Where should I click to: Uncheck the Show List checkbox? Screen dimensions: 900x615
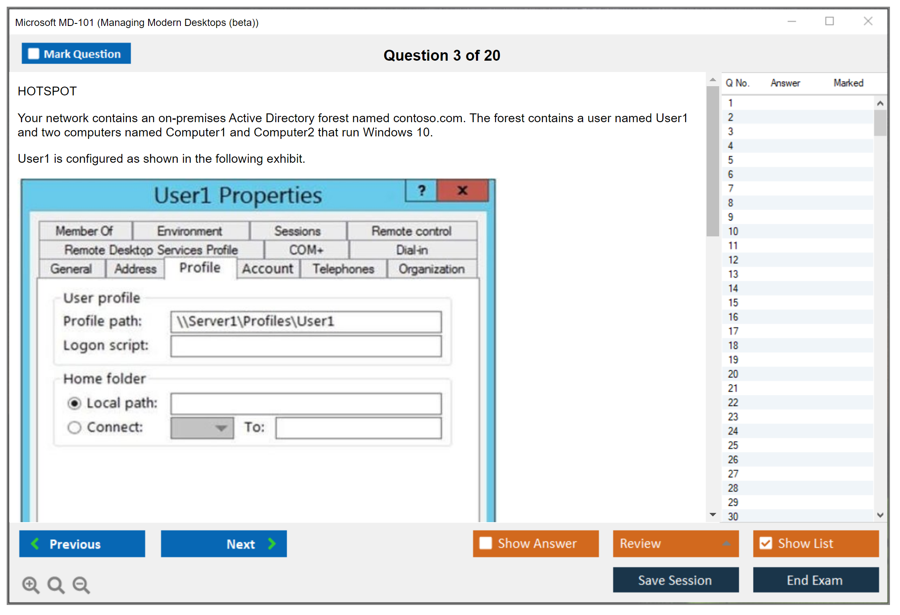[766, 543]
